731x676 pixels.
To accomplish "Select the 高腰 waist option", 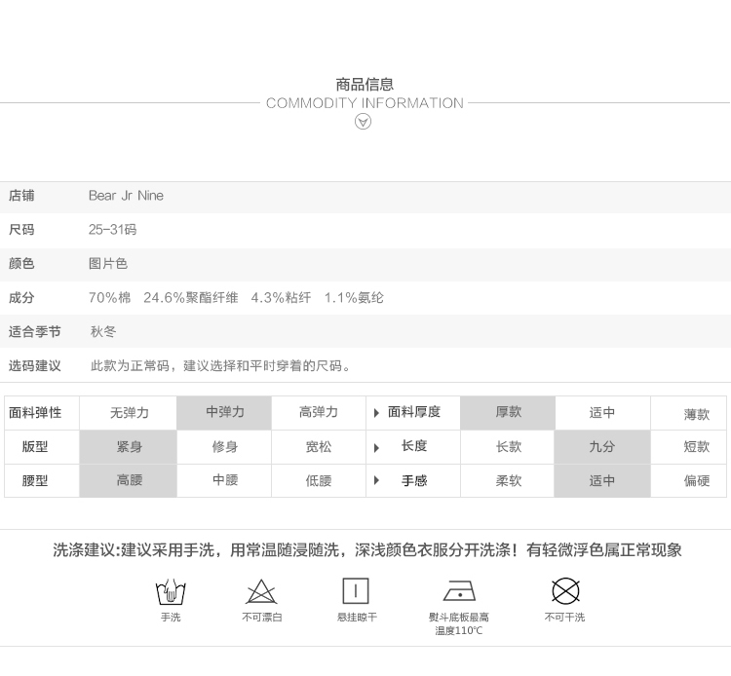I will (129, 481).
